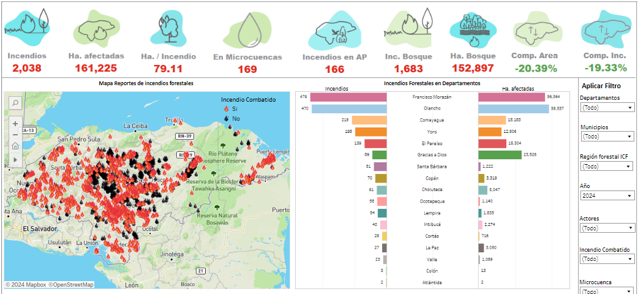Click the En Microcuencas water drop icon

click(x=247, y=29)
